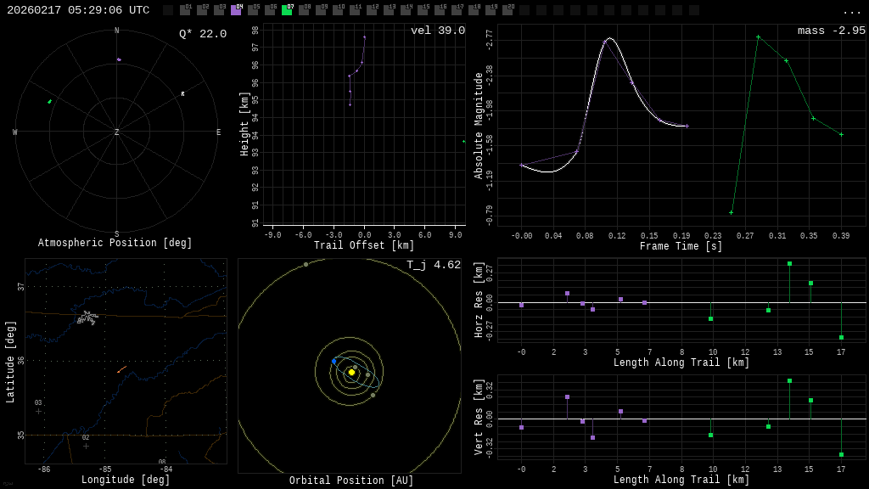Click the mass -2.95 readout
Image resolution: width=869 pixels, height=489 pixels.
[831, 31]
